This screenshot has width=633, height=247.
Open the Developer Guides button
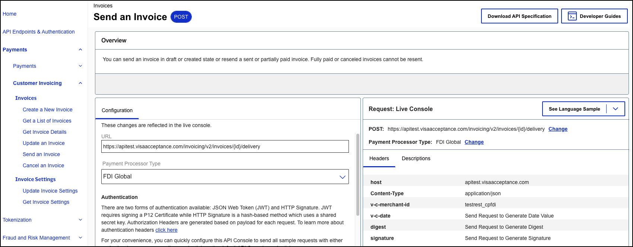click(594, 16)
